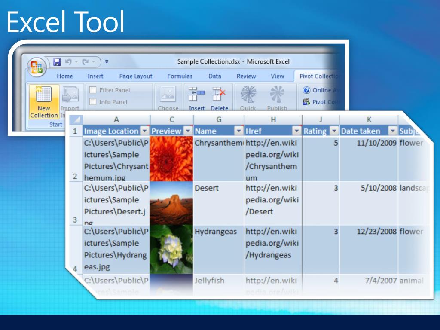Click the Office button orb
The height and width of the screenshot is (330, 440).
pyautogui.click(x=37, y=67)
